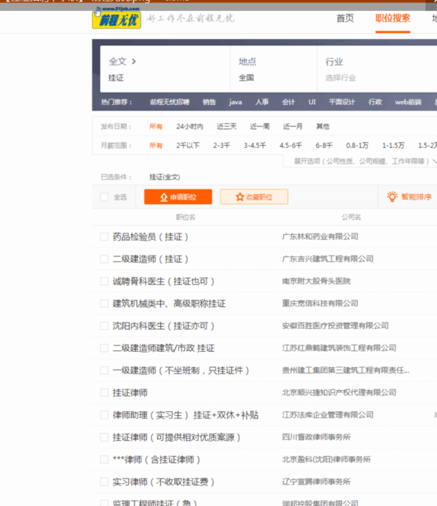Image resolution: width=437 pixels, height=506 pixels.
Task: Open job 二级建造师（挂证）
Action: pos(151,259)
